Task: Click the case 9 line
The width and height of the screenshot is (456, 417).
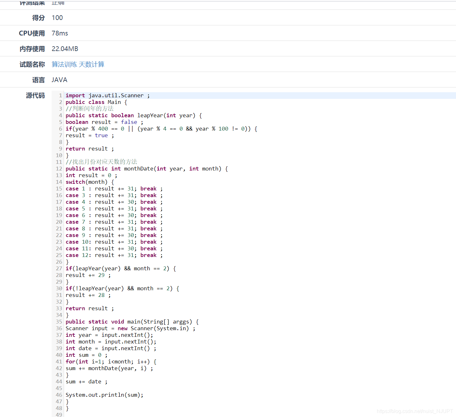Action: point(114,235)
